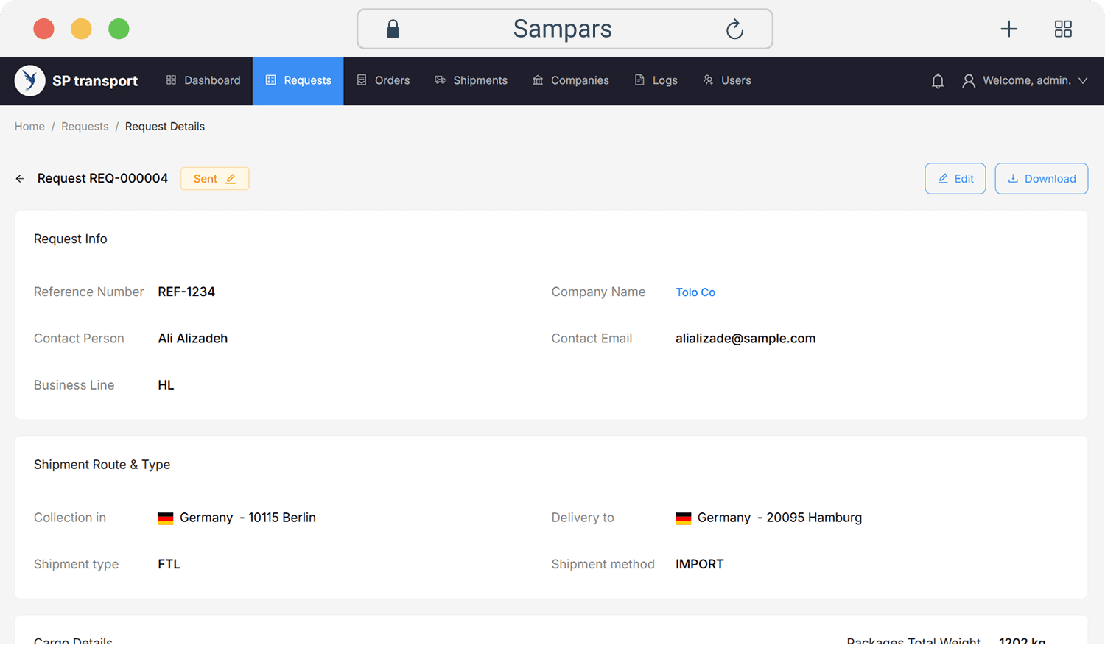Download the request document
Screen dimensions: 1105x645
pos(1042,179)
